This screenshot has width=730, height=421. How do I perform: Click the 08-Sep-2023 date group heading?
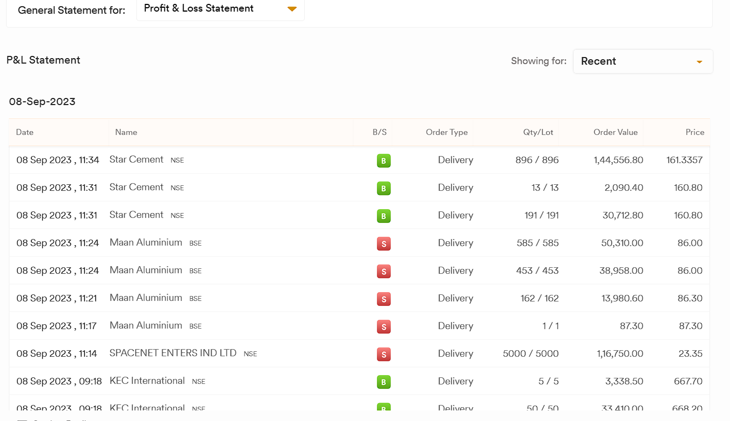[42, 102]
